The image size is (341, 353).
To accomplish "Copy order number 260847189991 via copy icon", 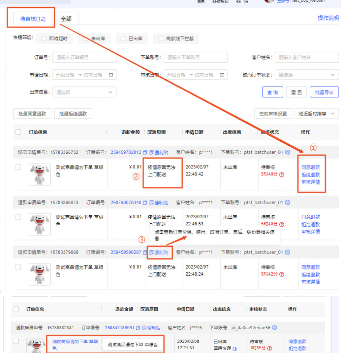I will [137, 328].
